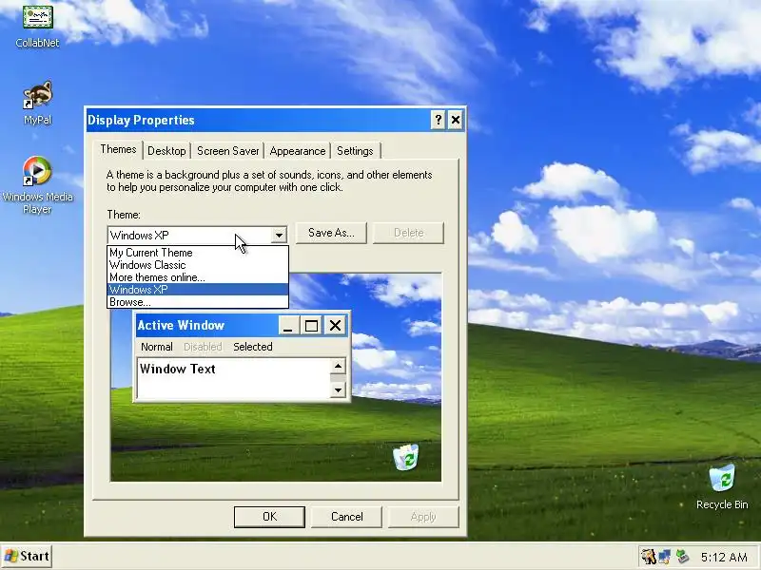Viewport: 761px width, 570px height.
Task: Click Disabled in the preview menu bar
Action: point(203,347)
